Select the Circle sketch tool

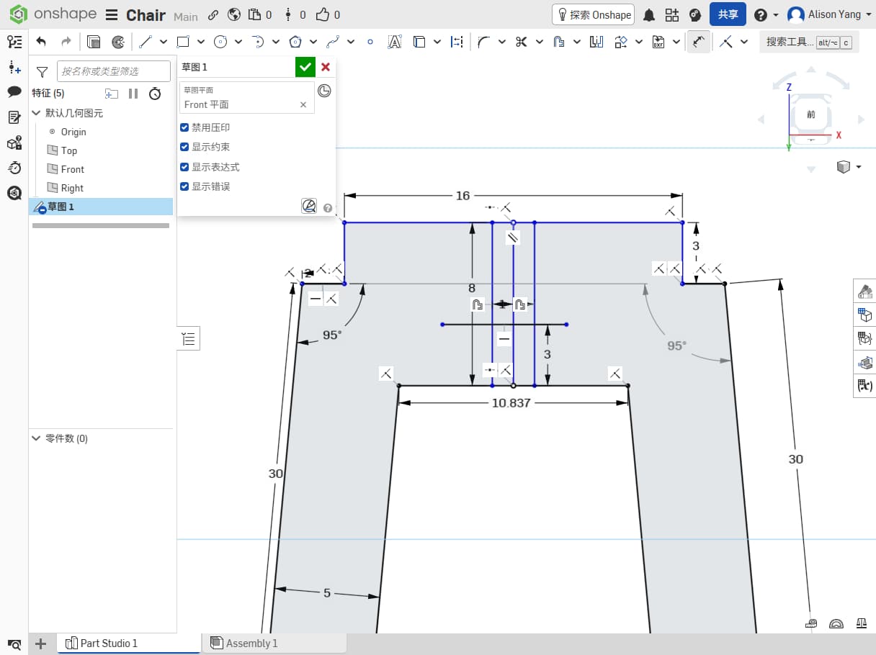click(220, 42)
